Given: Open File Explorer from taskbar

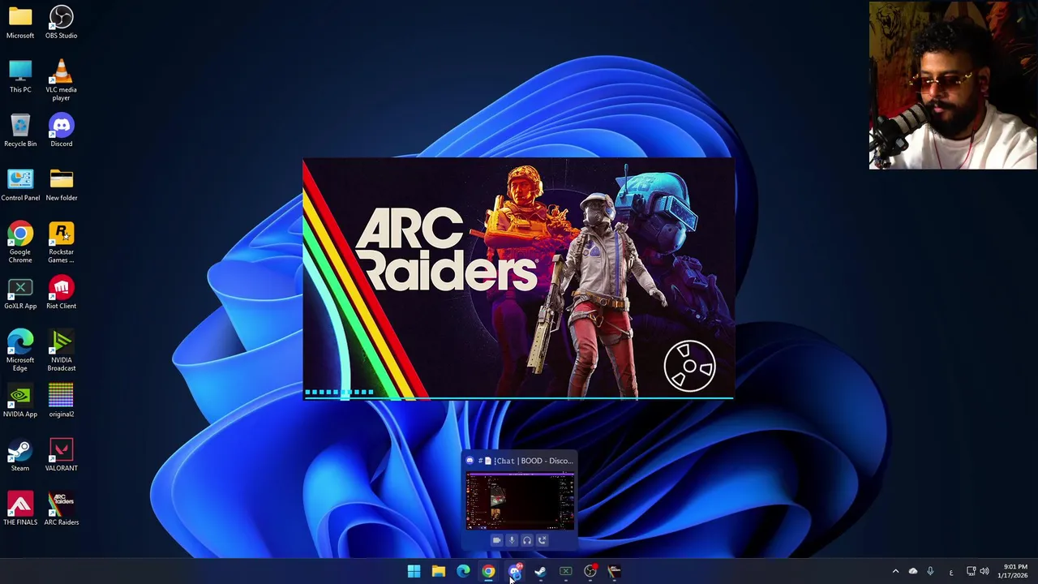Looking at the screenshot, I should [x=438, y=572].
